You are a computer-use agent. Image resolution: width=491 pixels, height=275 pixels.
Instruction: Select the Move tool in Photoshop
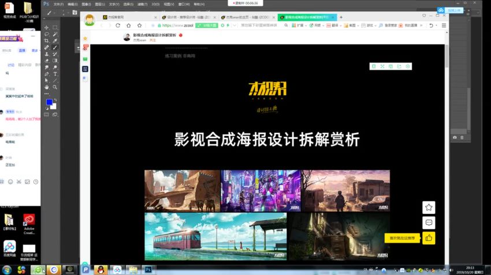click(46, 28)
